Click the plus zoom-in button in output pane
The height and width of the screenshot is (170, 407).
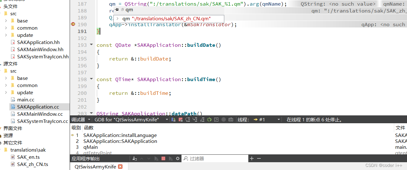(252, 159)
